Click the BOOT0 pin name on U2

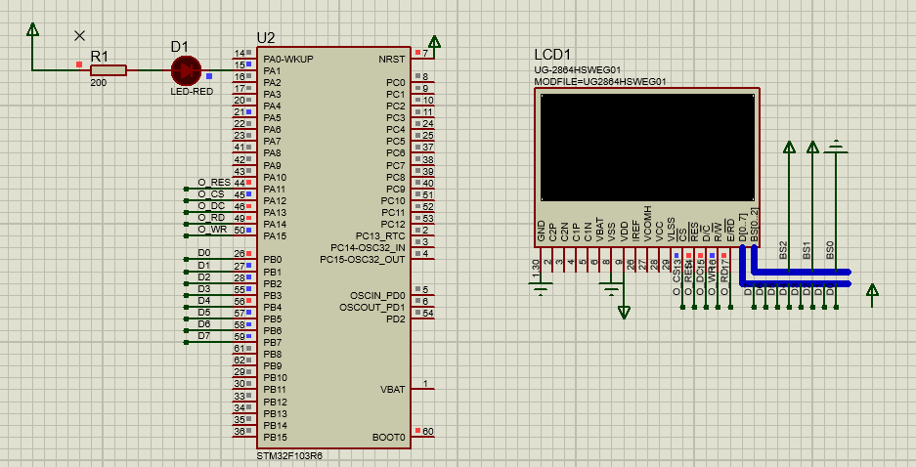[388, 438]
